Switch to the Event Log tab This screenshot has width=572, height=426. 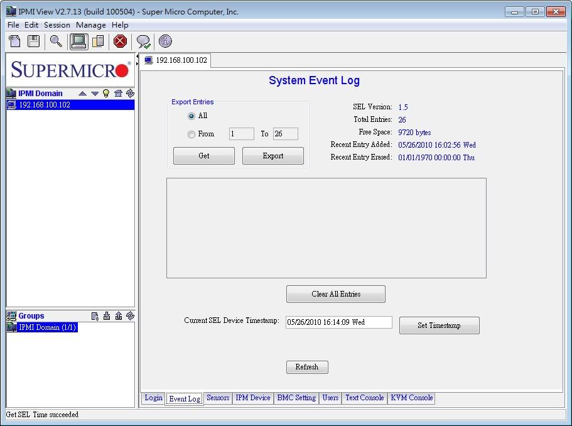(x=185, y=398)
